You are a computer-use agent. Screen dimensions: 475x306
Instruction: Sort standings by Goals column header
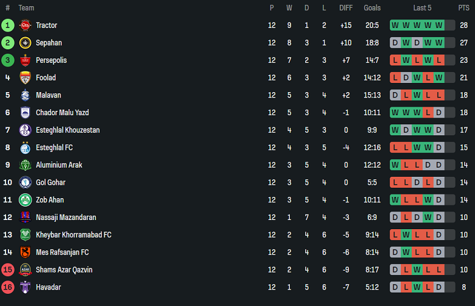tap(372, 8)
